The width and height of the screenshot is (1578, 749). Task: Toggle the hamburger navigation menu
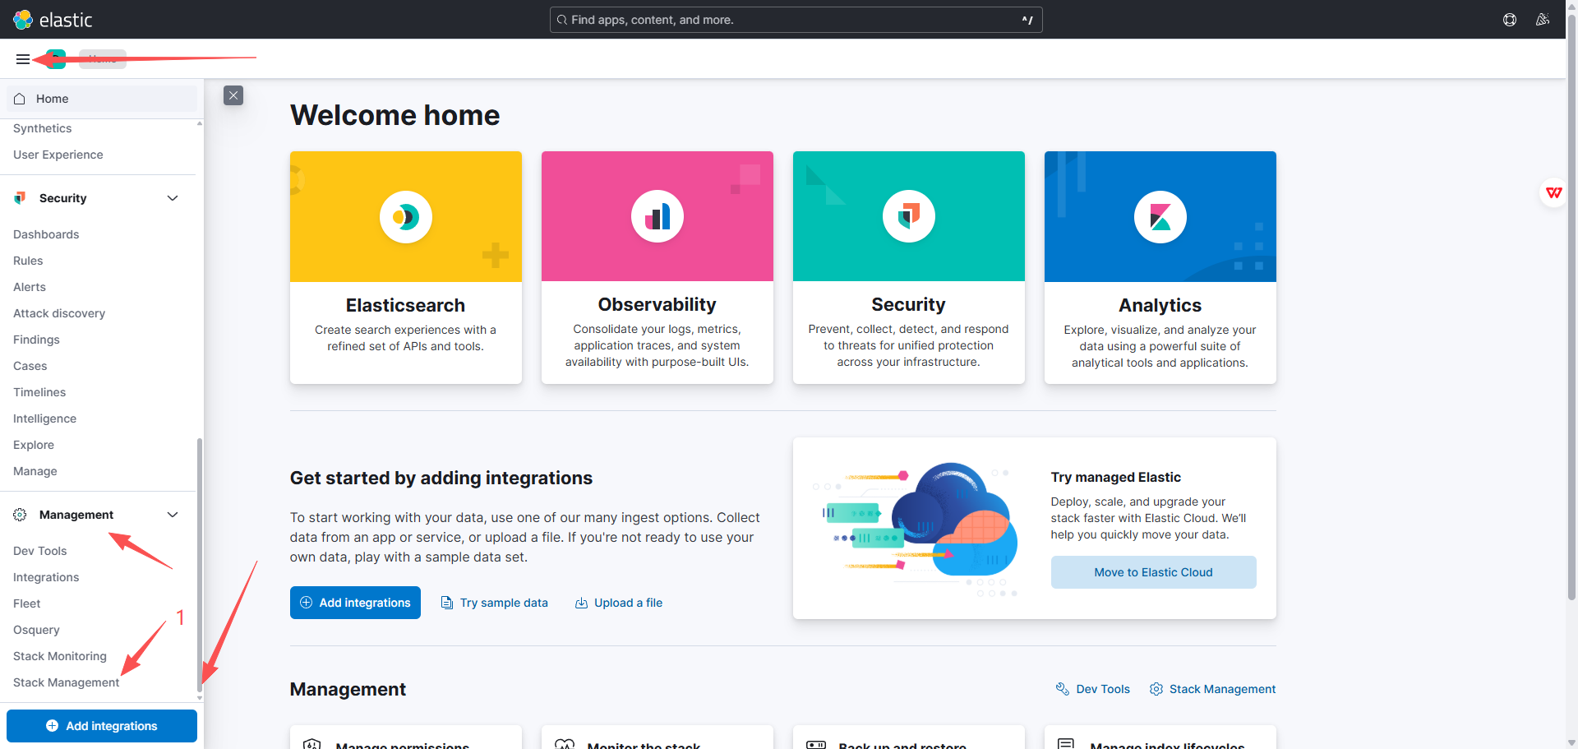click(23, 59)
